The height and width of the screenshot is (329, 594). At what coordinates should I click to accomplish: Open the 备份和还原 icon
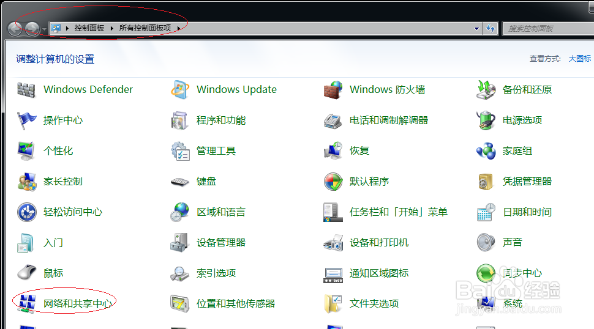click(486, 90)
